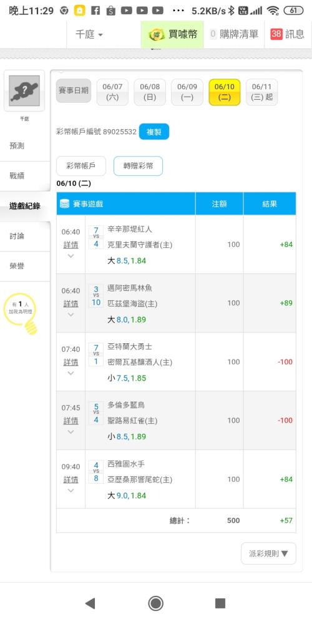This screenshot has height=624, width=312.
Task: Tap the profile avatar with question mark
Action: [x=24, y=90]
